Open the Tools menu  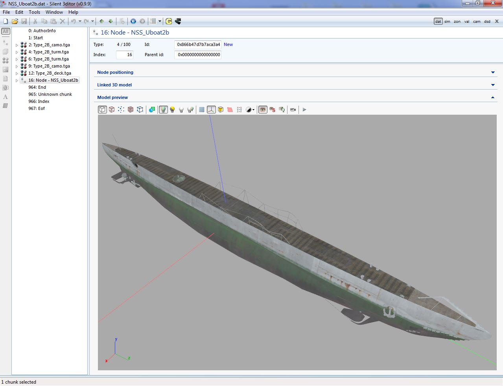tap(34, 12)
